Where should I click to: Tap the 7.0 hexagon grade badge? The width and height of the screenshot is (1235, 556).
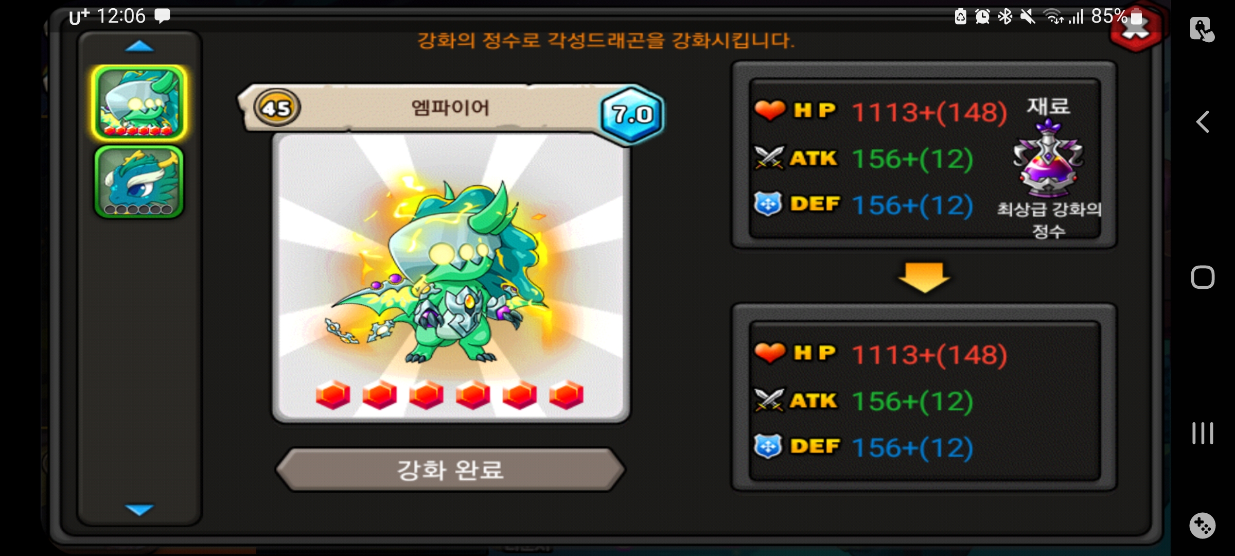coord(632,114)
